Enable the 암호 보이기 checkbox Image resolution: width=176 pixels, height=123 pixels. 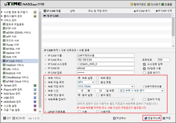click(x=144, y=73)
